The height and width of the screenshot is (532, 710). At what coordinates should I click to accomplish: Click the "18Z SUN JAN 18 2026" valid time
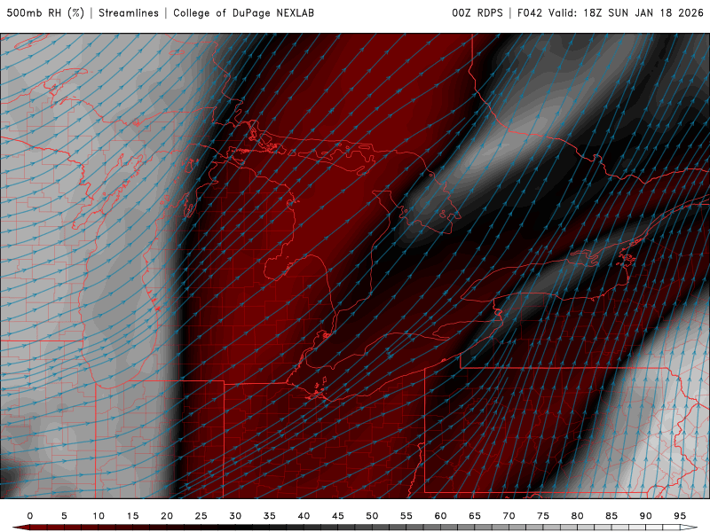pyautogui.click(x=643, y=12)
